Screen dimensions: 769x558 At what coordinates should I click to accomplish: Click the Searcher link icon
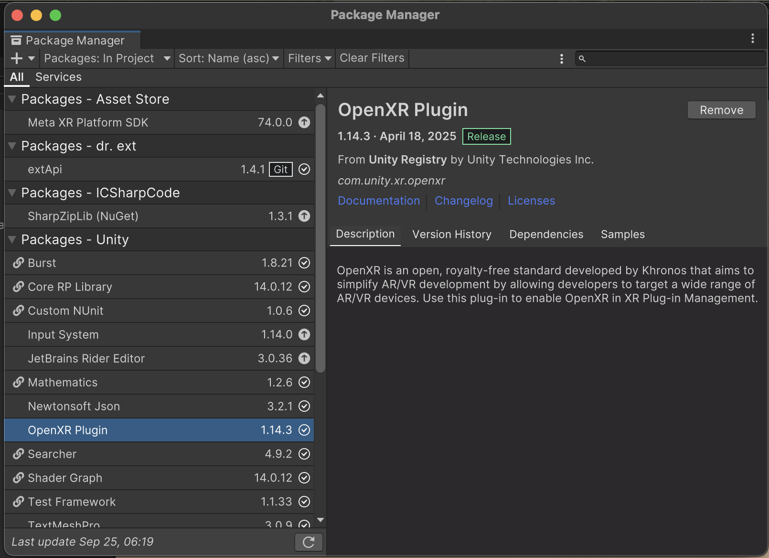click(x=18, y=454)
